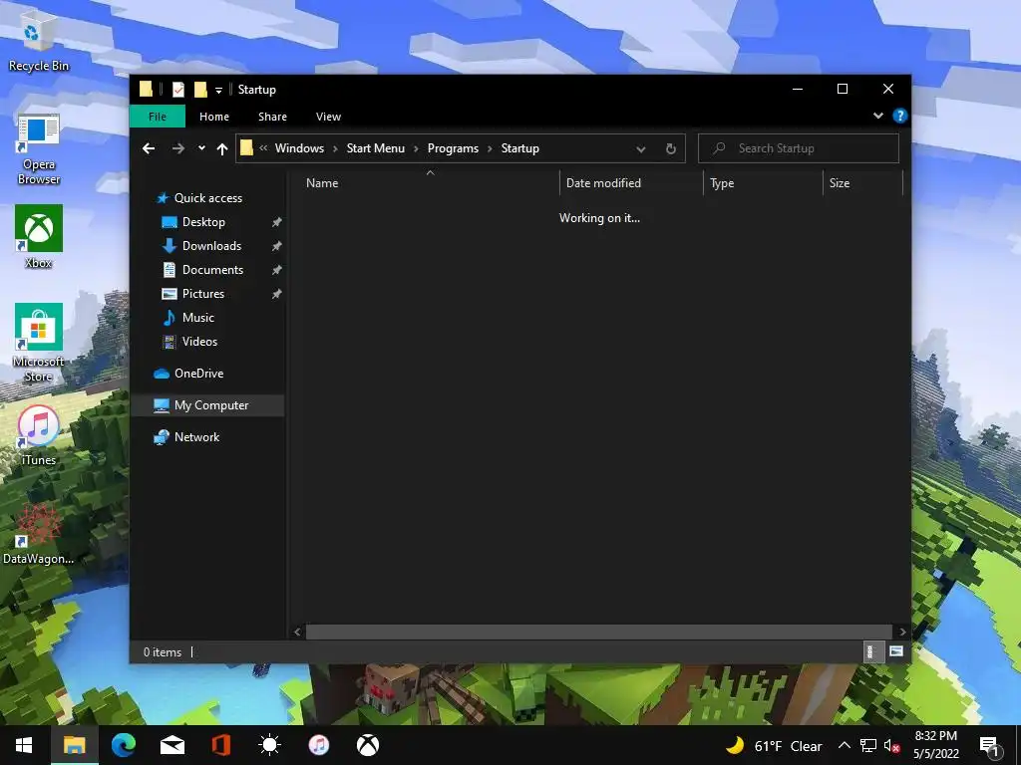1021x765 pixels.
Task: Go forward with the Forward arrow
Action: tap(177, 148)
